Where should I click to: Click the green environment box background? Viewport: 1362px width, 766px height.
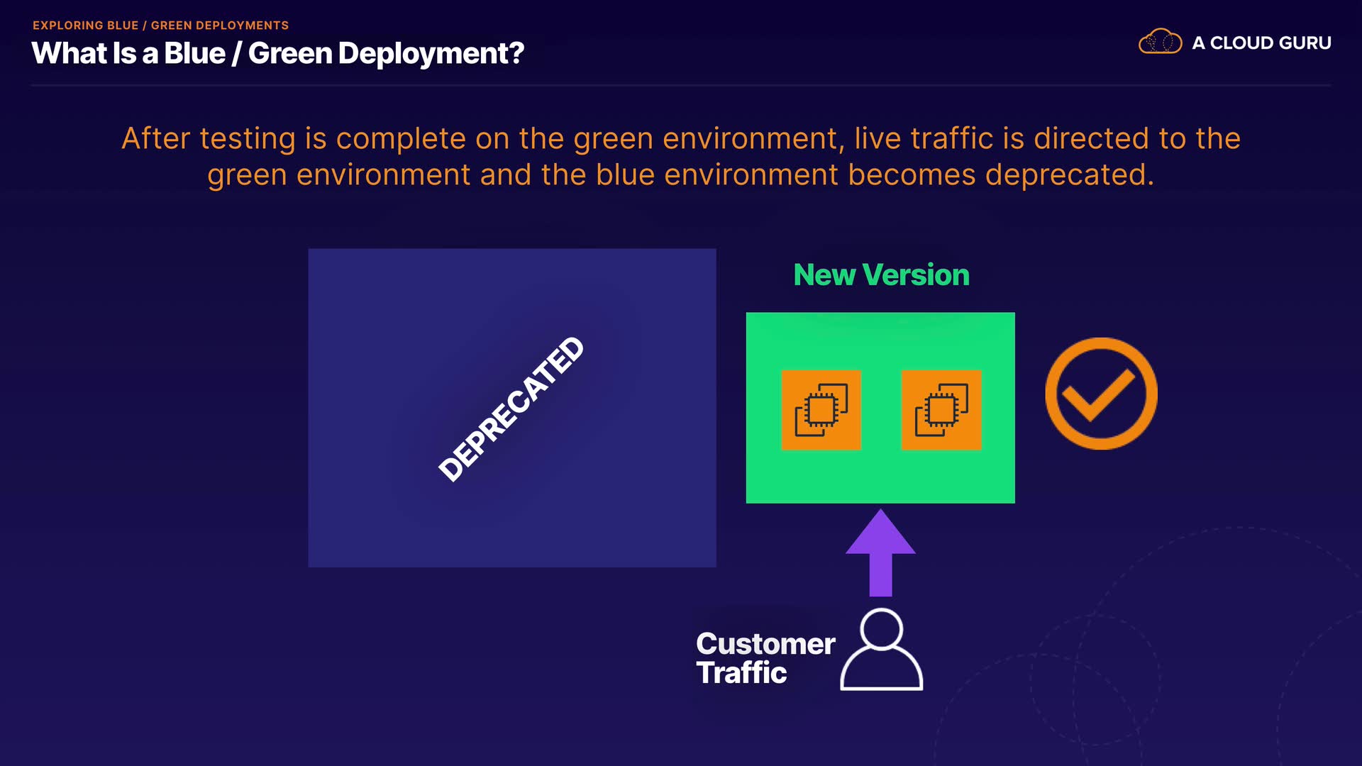(x=880, y=477)
